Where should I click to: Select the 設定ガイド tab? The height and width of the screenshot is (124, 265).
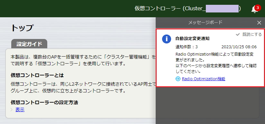(29, 44)
